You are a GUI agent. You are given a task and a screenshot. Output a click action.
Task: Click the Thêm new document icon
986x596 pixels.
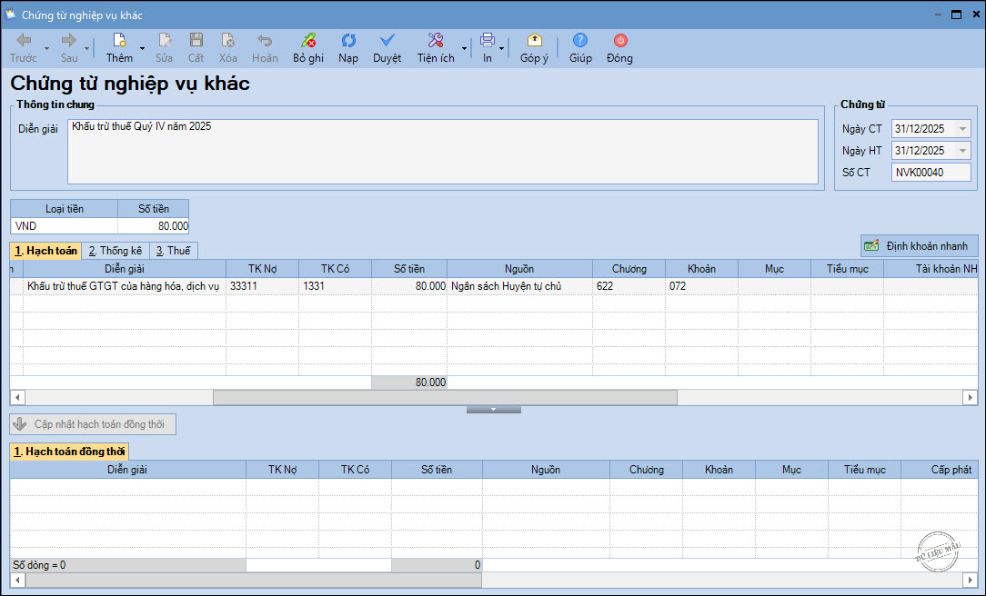[119, 41]
